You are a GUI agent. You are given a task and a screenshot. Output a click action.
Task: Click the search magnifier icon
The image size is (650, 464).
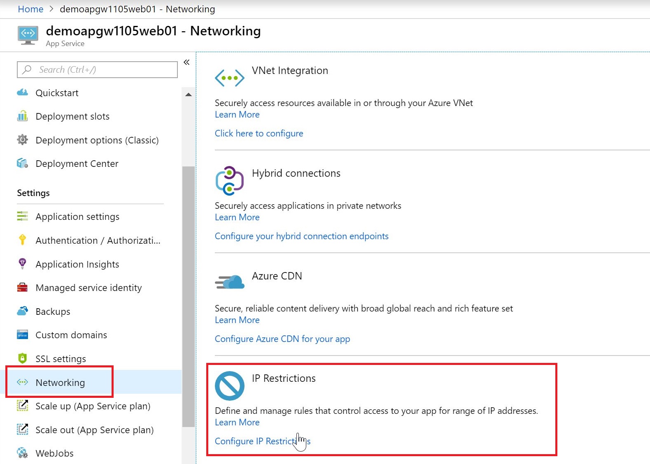(27, 69)
